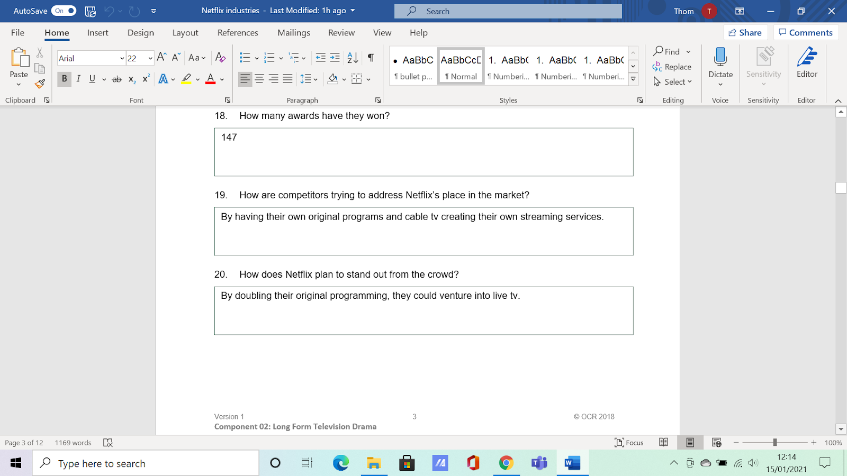Viewport: 847px width, 476px height.
Task: Apply strikethrough formatting
Action: click(x=117, y=79)
